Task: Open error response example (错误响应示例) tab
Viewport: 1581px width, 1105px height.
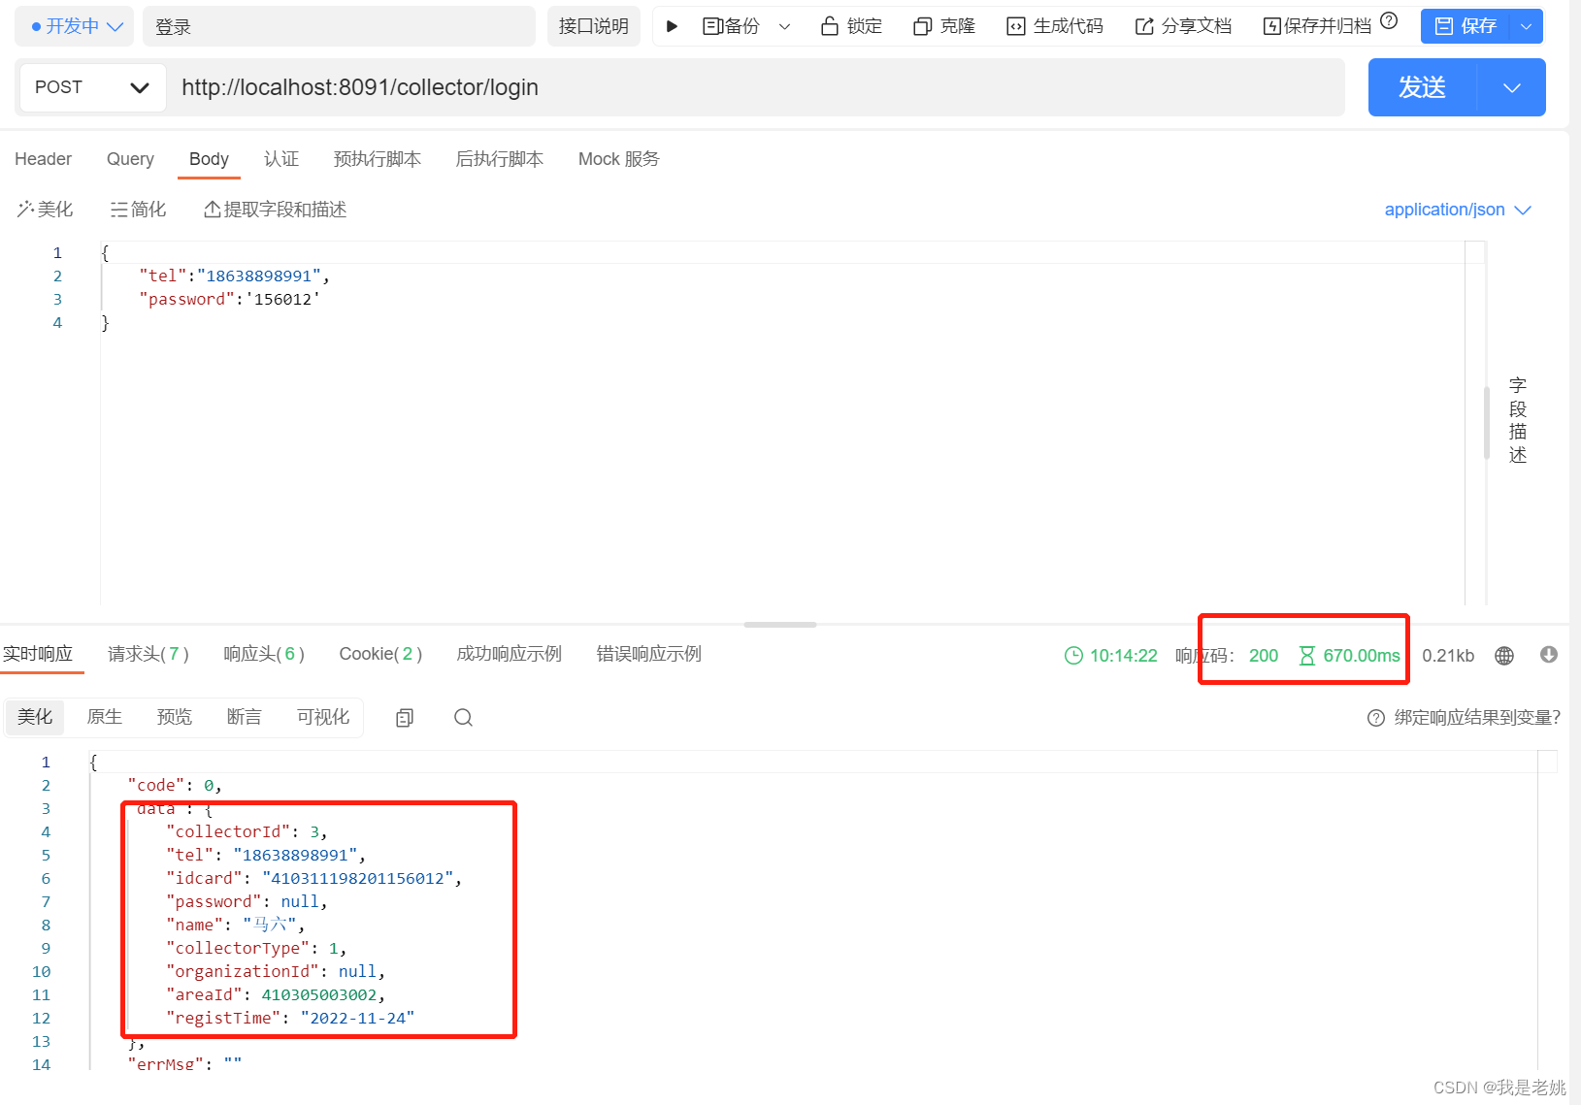Action: (648, 654)
